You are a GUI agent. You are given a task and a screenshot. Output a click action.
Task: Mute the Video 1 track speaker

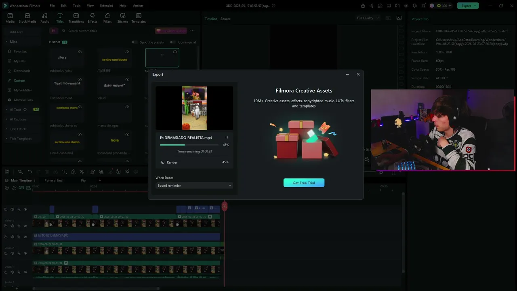pos(12,272)
